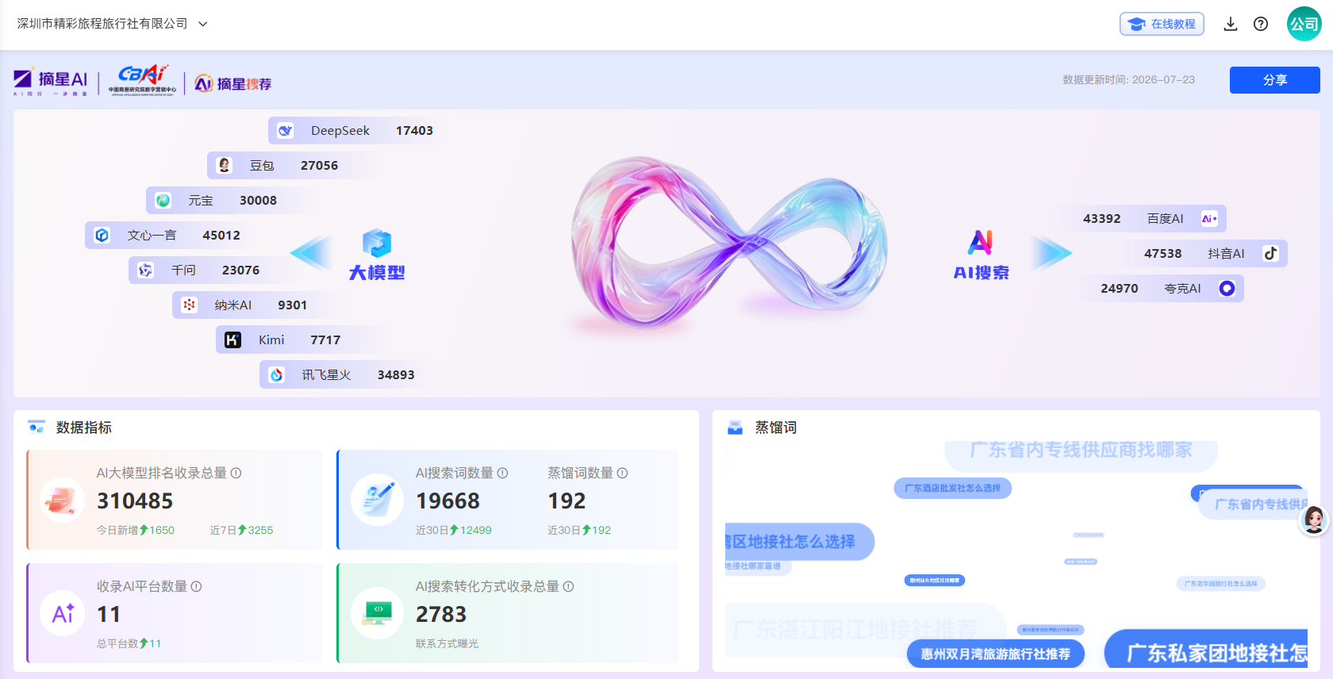Click the 文心一言 hexagon icon

click(x=102, y=235)
